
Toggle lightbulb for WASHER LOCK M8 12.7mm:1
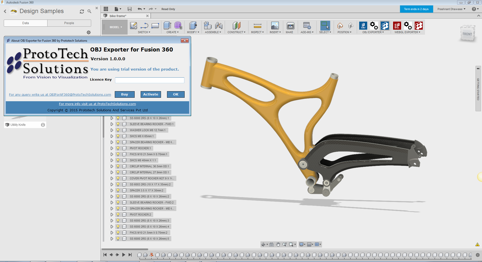(118, 130)
